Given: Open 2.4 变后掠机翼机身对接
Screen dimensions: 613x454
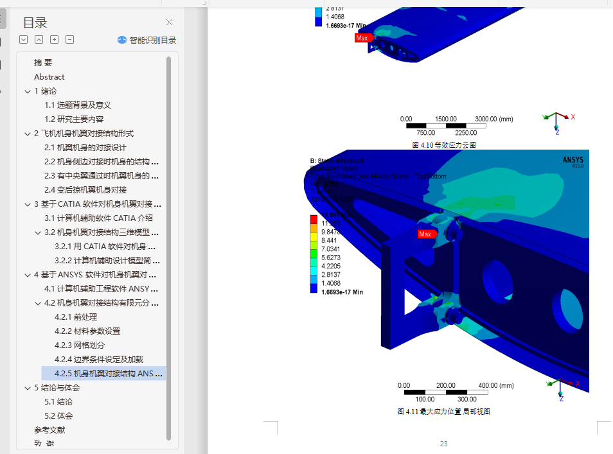Looking at the screenshot, I should [x=85, y=190].
